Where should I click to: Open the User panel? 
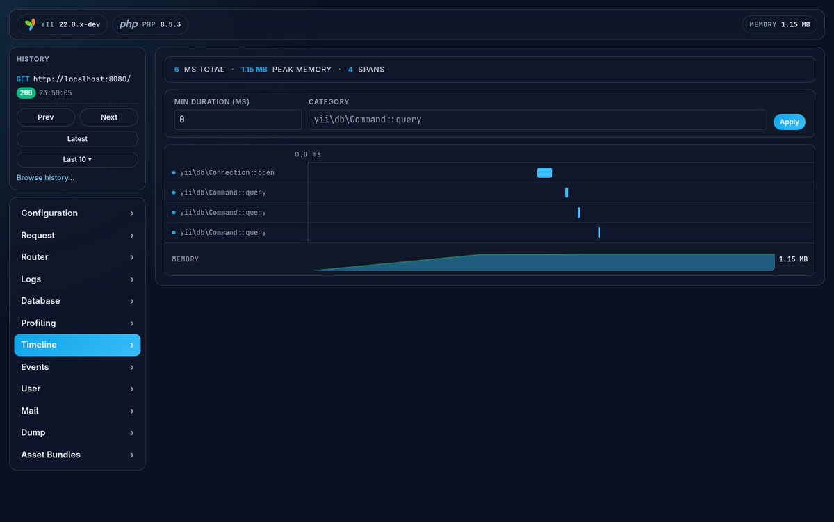click(x=77, y=389)
